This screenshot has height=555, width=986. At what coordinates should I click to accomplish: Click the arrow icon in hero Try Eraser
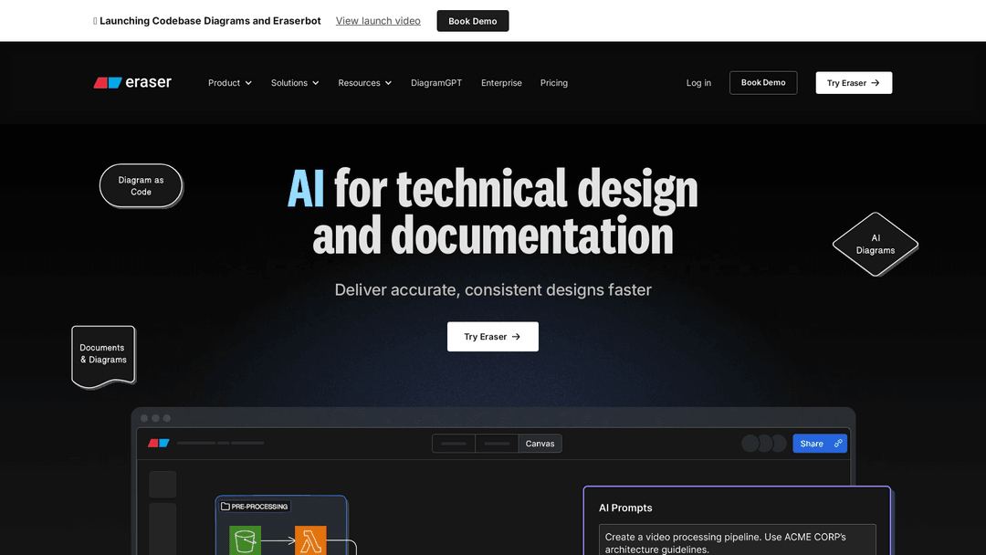pyautogui.click(x=516, y=336)
